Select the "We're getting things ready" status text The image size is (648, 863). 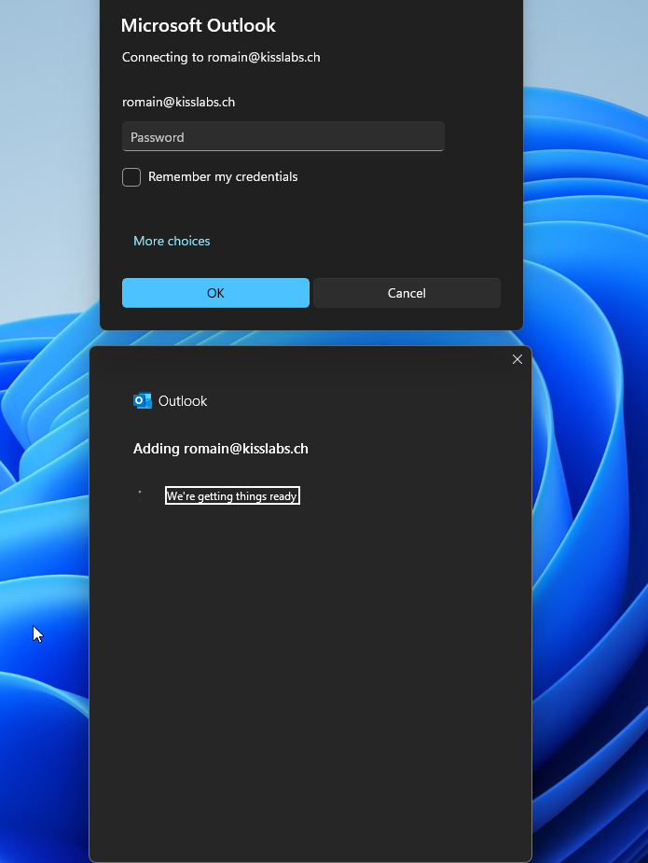[x=232, y=496]
